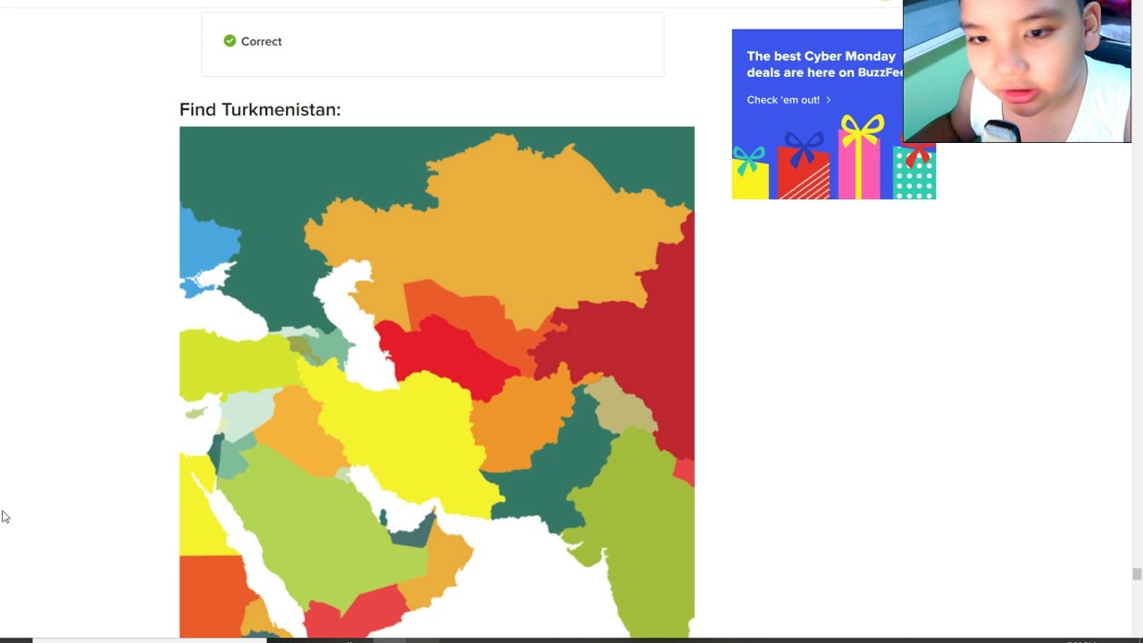Select dark teal UAE on the map
Viewport: 1143px width, 643px height.
click(413, 531)
